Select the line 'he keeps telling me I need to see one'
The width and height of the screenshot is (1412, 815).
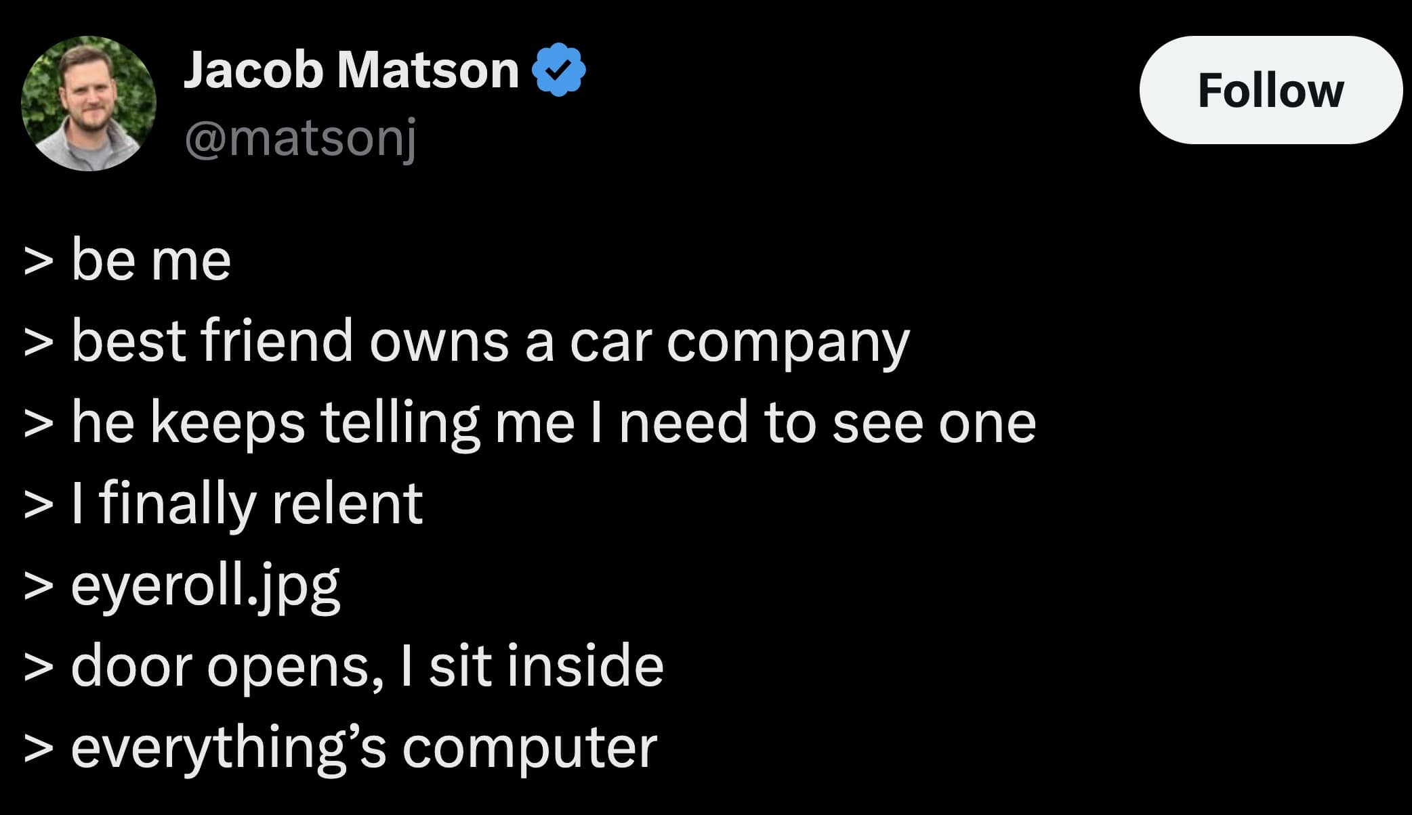click(535, 423)
